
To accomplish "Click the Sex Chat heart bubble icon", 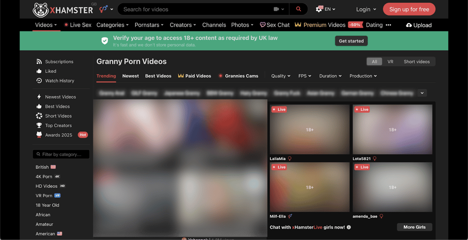I will point(263,25).
